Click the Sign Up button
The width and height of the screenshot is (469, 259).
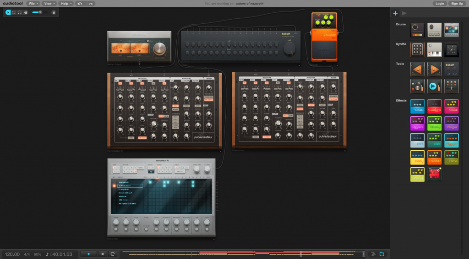tap(457, 4)
